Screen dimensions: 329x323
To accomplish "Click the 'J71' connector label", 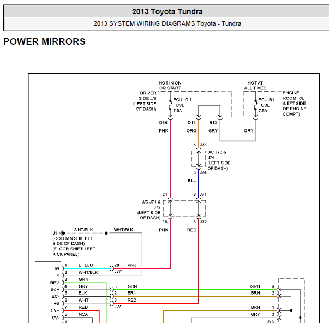I will 203,194.
